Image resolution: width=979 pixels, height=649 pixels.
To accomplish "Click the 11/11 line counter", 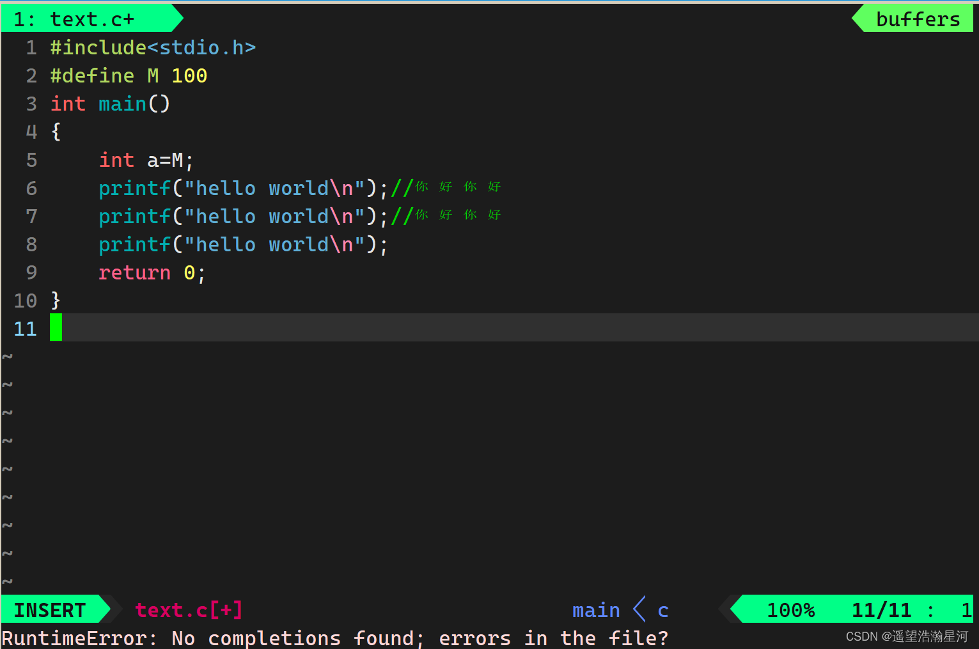I will click(x=882, y=610).
